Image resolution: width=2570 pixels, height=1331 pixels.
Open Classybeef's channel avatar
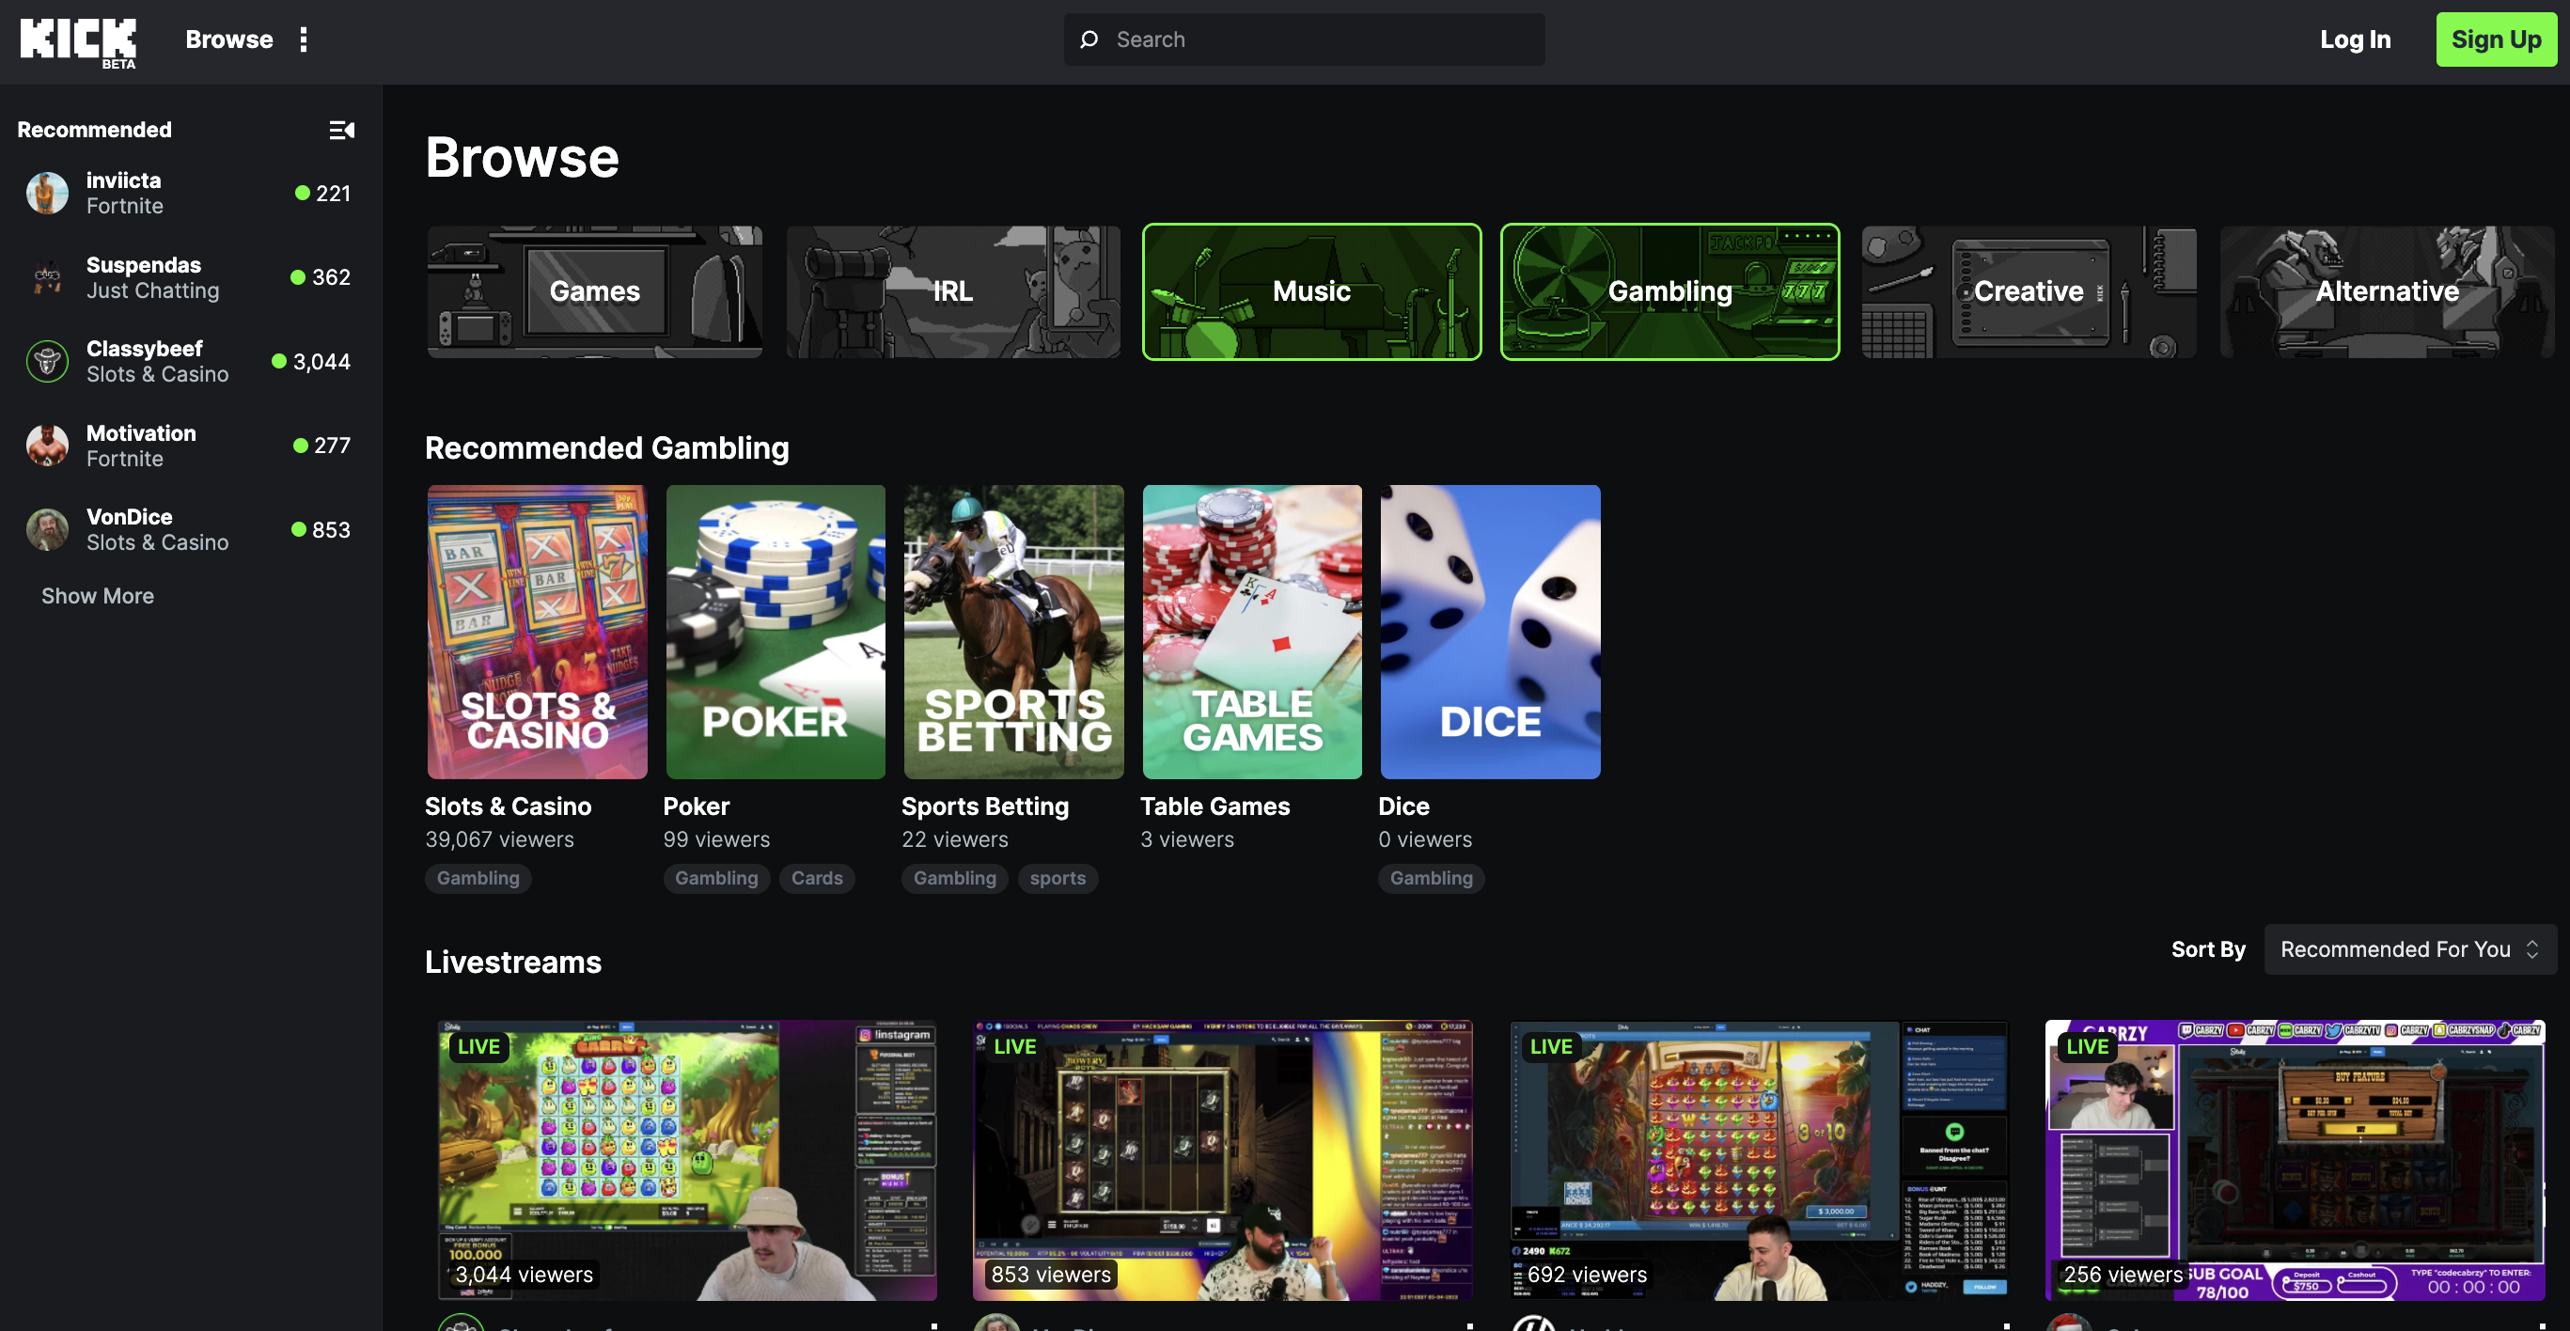click(47, 361)
